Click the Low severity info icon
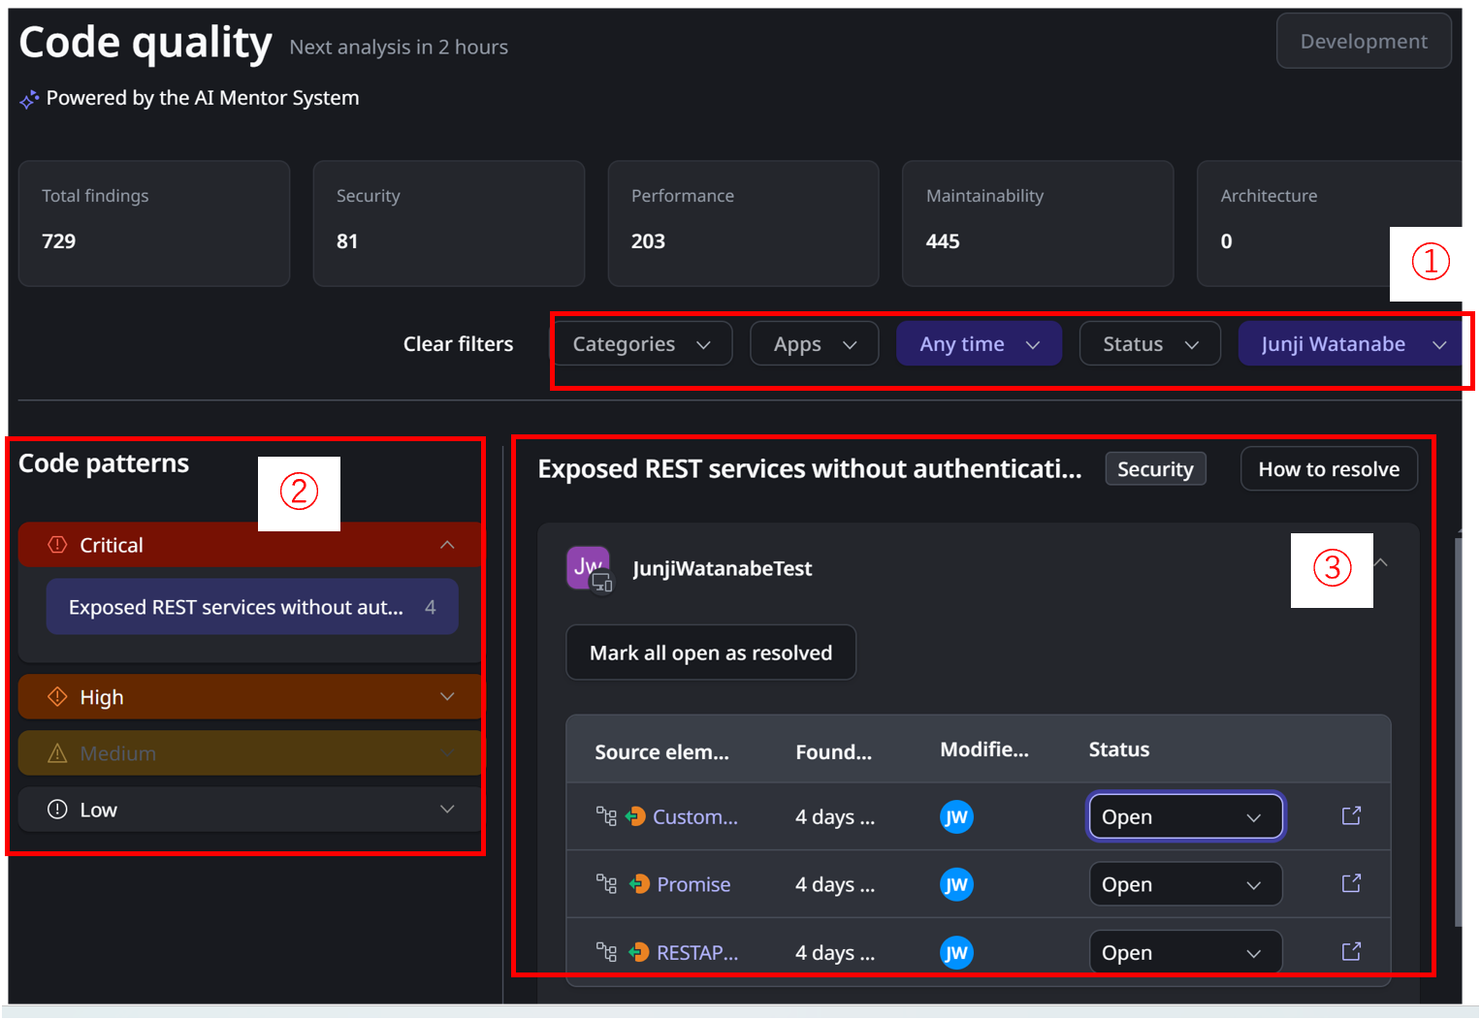The image size is (1481, 1020). (x=55, y=809)
